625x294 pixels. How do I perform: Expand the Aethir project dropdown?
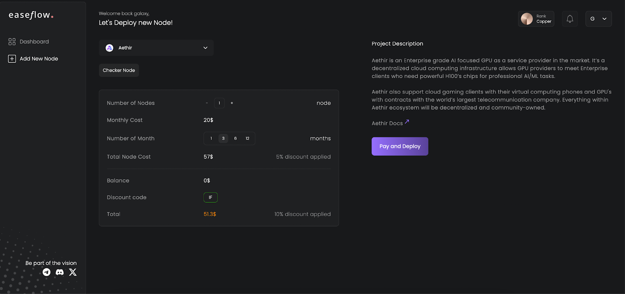156,48
